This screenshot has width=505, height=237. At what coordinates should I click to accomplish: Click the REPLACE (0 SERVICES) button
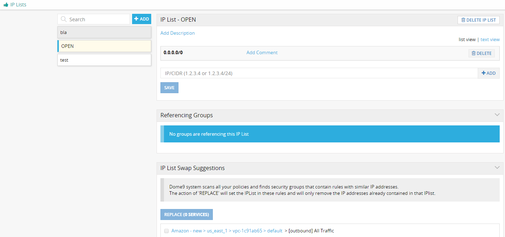(187, 215)
